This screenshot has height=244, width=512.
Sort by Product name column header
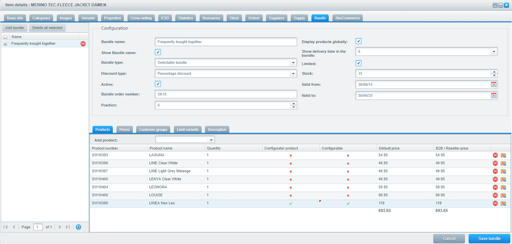176,148
